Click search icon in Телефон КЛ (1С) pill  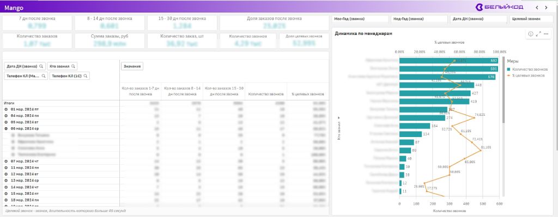tap(86, 76)
